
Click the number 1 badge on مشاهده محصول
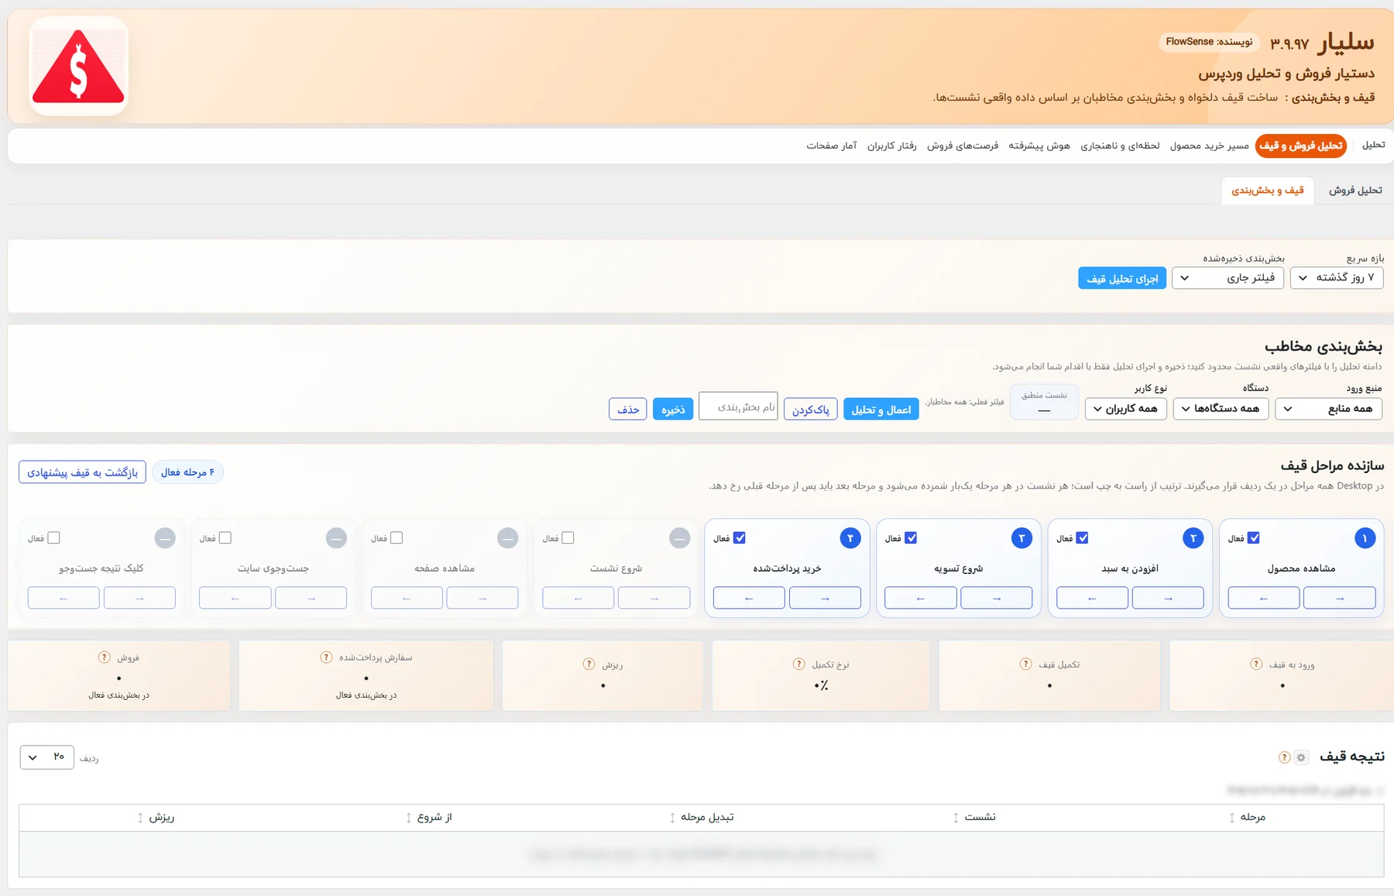(x=1365, y=538)
